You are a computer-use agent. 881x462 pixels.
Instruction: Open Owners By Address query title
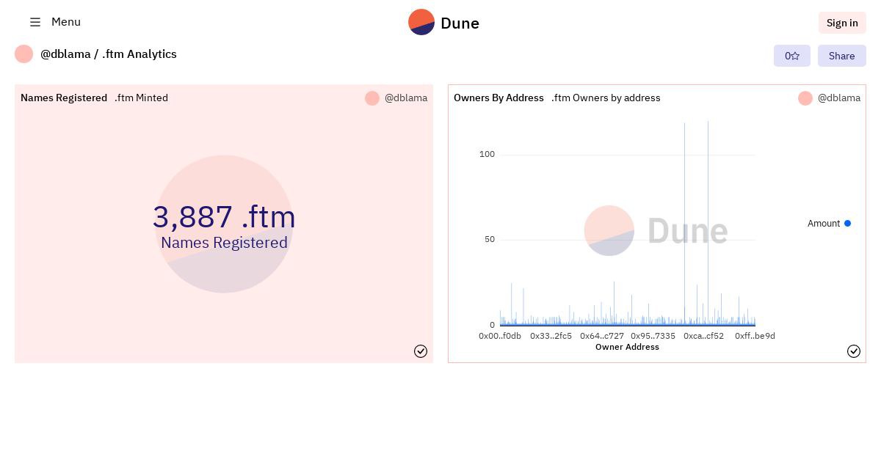(x=498, y=98)
